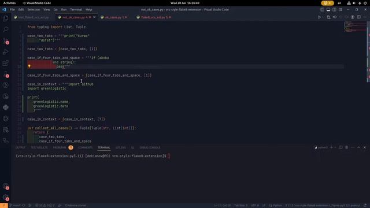Switch to the COMMENTS panel tab
Viewport: 370px width, 208px height.
coord(85,147)
